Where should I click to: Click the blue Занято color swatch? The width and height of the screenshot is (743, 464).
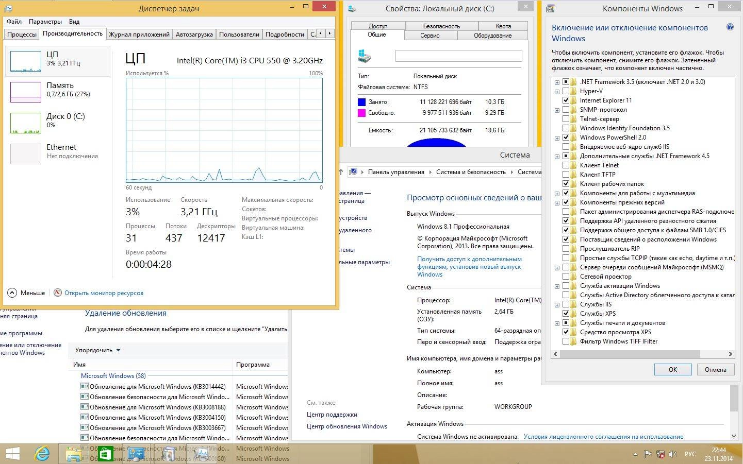[x=361, y=102]
